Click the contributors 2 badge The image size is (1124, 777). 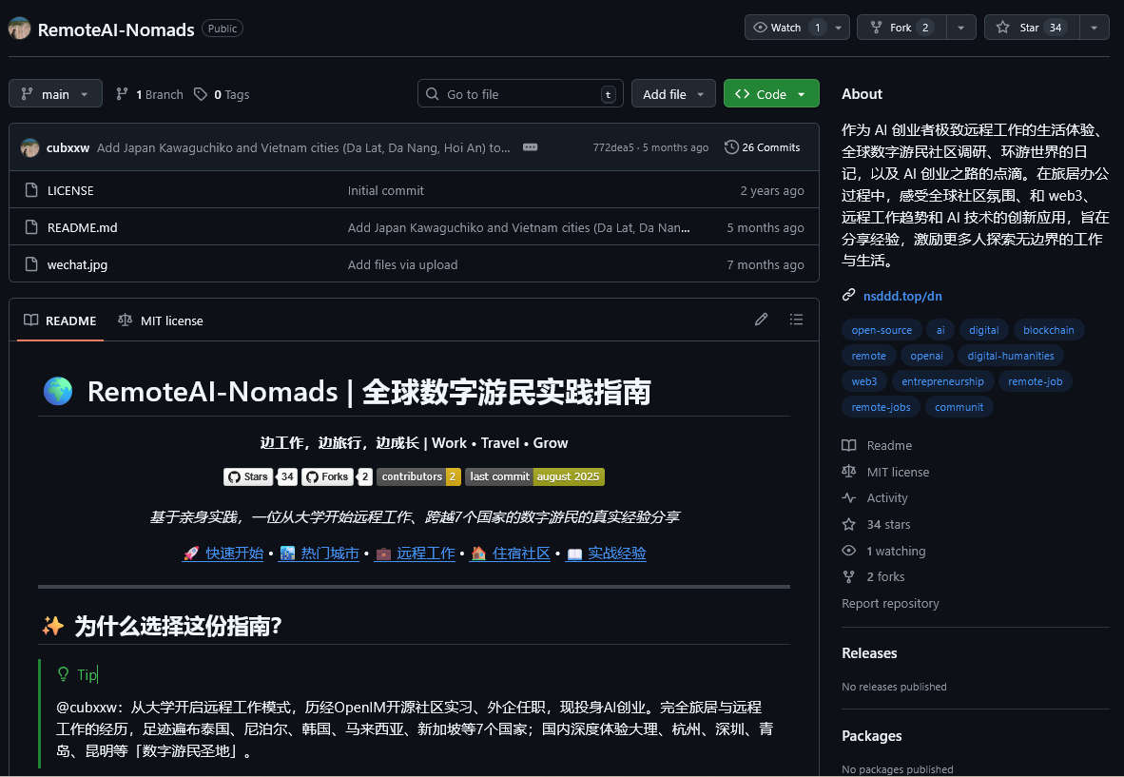point(418,476)
